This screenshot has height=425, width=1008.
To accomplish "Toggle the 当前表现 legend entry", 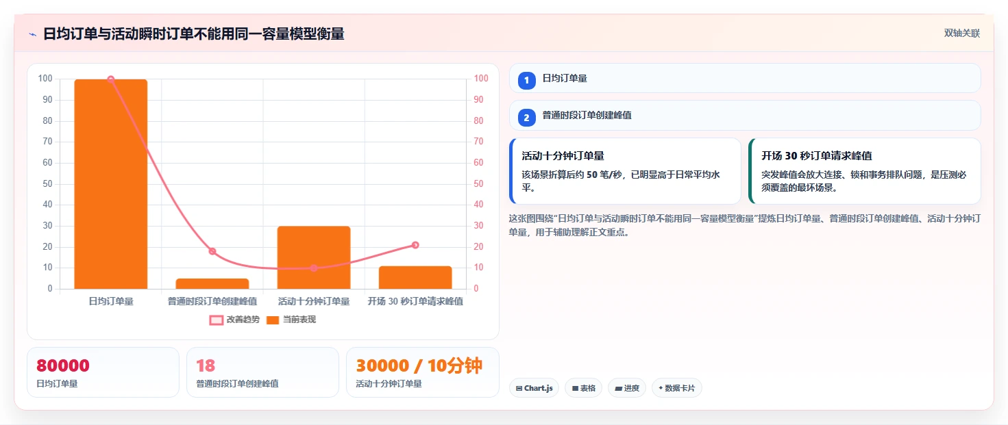I will pos(291,320).
